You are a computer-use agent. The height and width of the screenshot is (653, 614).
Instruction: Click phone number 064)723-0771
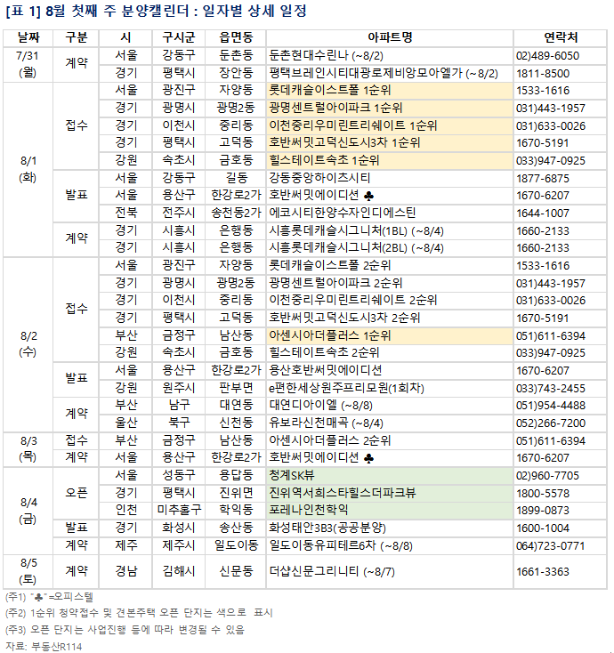(553, 544)
